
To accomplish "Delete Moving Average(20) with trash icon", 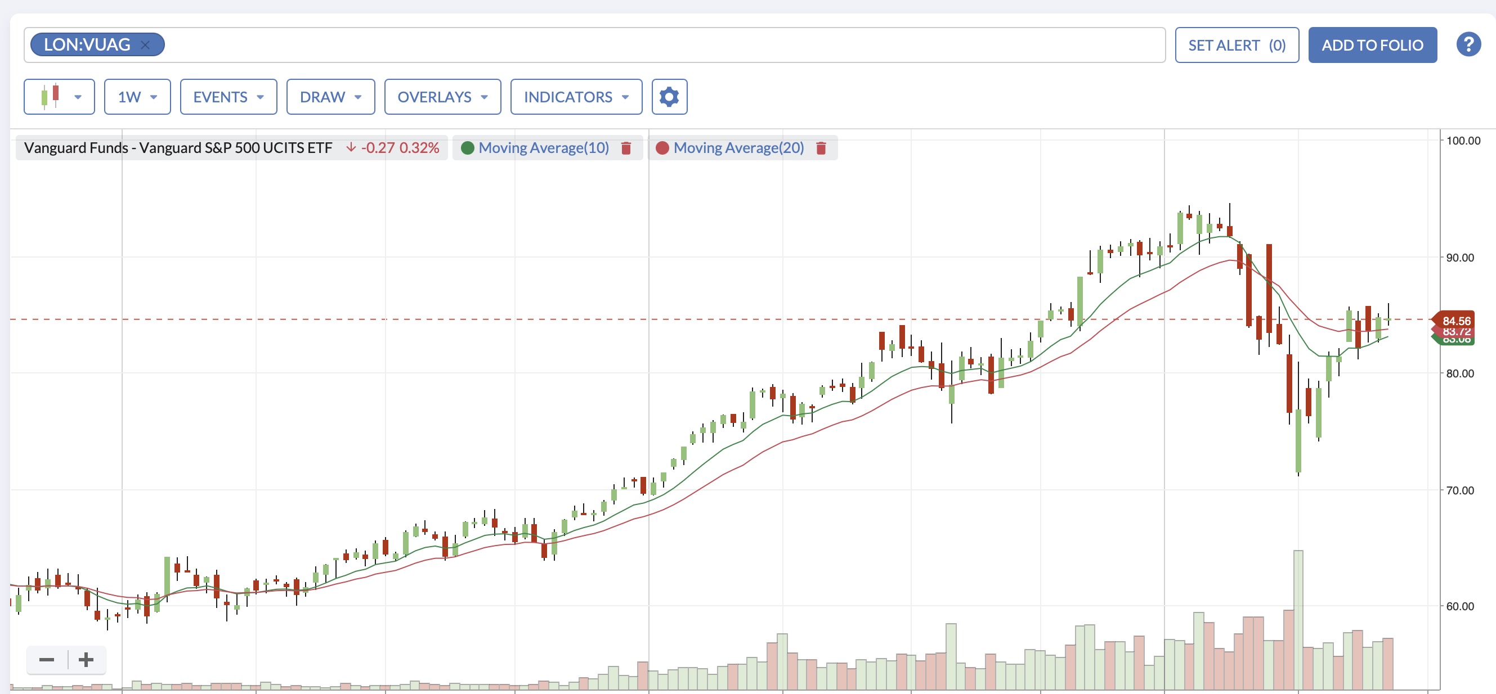I will [821, 148].
